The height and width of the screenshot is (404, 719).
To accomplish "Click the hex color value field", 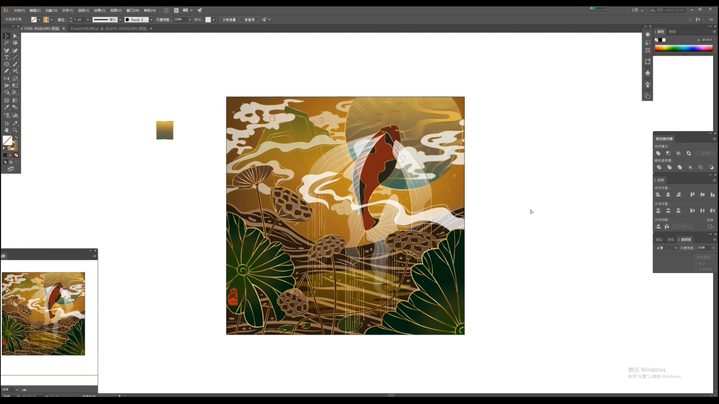I will click(706, 40).
